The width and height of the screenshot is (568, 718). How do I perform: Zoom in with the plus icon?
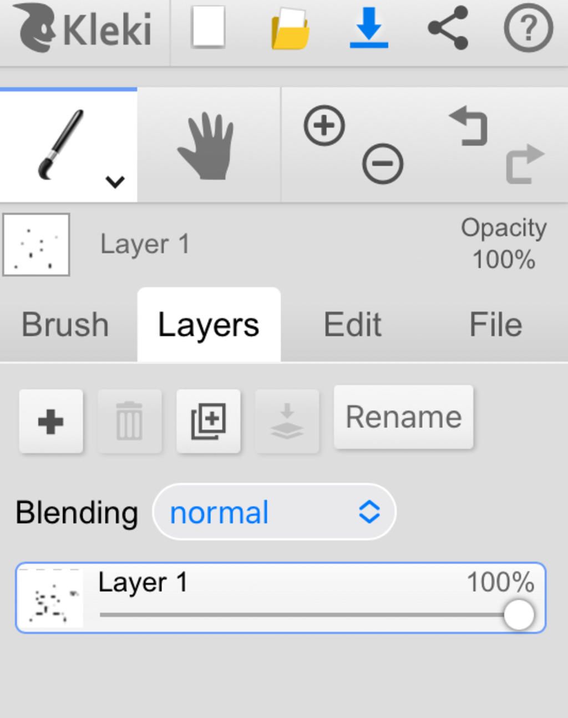point(324,125)
